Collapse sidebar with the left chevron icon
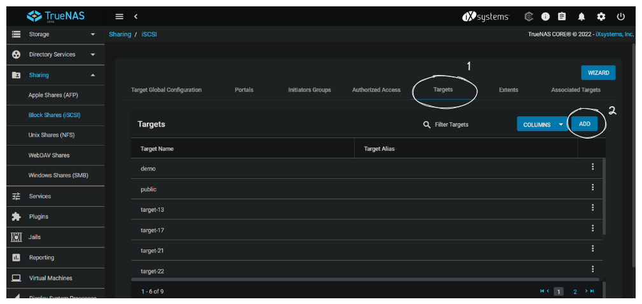642x304 pixels. tap(136, 17)
